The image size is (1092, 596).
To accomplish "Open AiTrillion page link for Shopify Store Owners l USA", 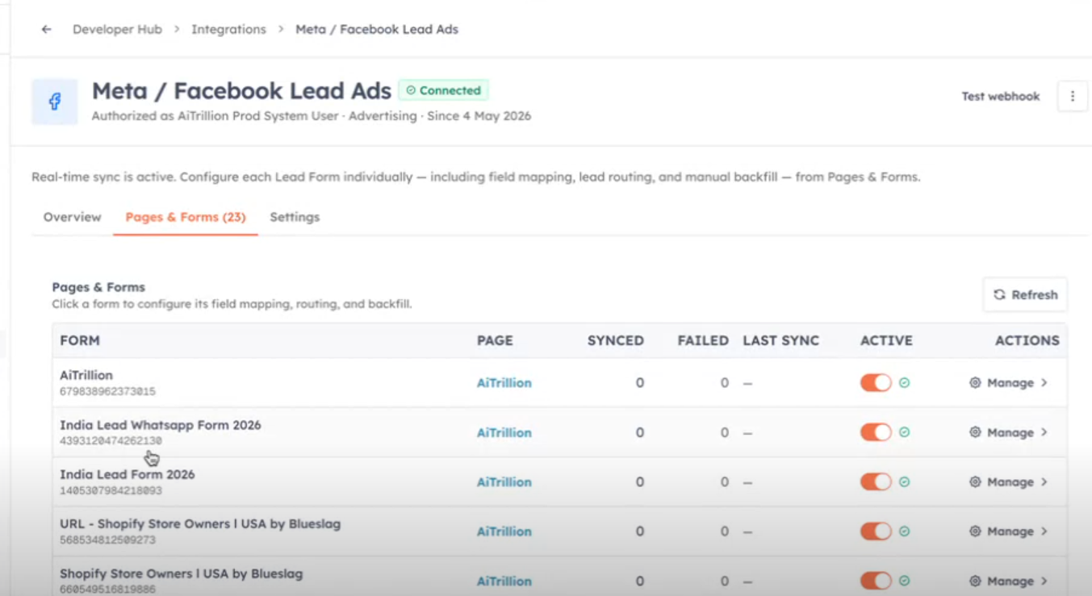I will click(504, 581).
